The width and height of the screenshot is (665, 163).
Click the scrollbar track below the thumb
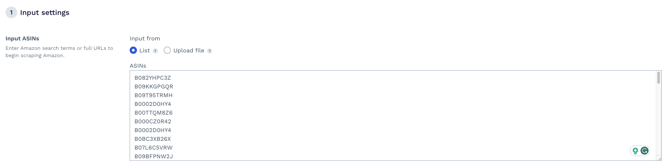click(x=659, y=116)
